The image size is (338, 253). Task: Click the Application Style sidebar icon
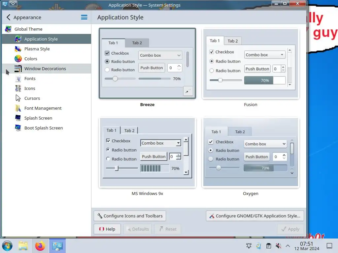point(18,39)
